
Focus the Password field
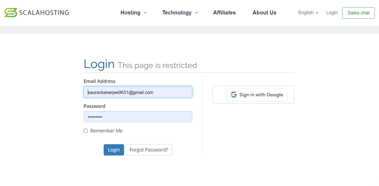pos(138,117)
